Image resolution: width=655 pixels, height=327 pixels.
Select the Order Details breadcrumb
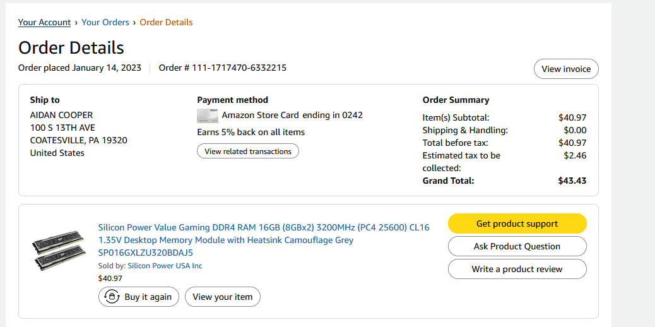(166, 22)
